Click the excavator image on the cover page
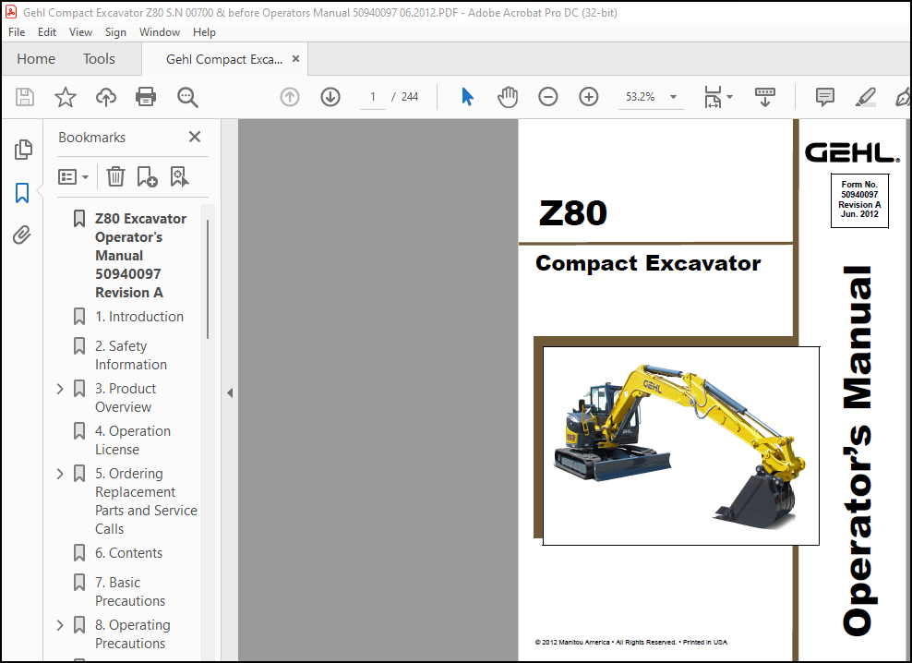Screen dimensions: 912x663 [x=680, y=446]
